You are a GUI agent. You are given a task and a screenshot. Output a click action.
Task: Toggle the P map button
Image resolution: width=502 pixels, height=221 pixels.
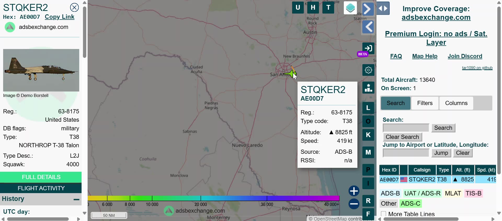[x=368, y=170]
